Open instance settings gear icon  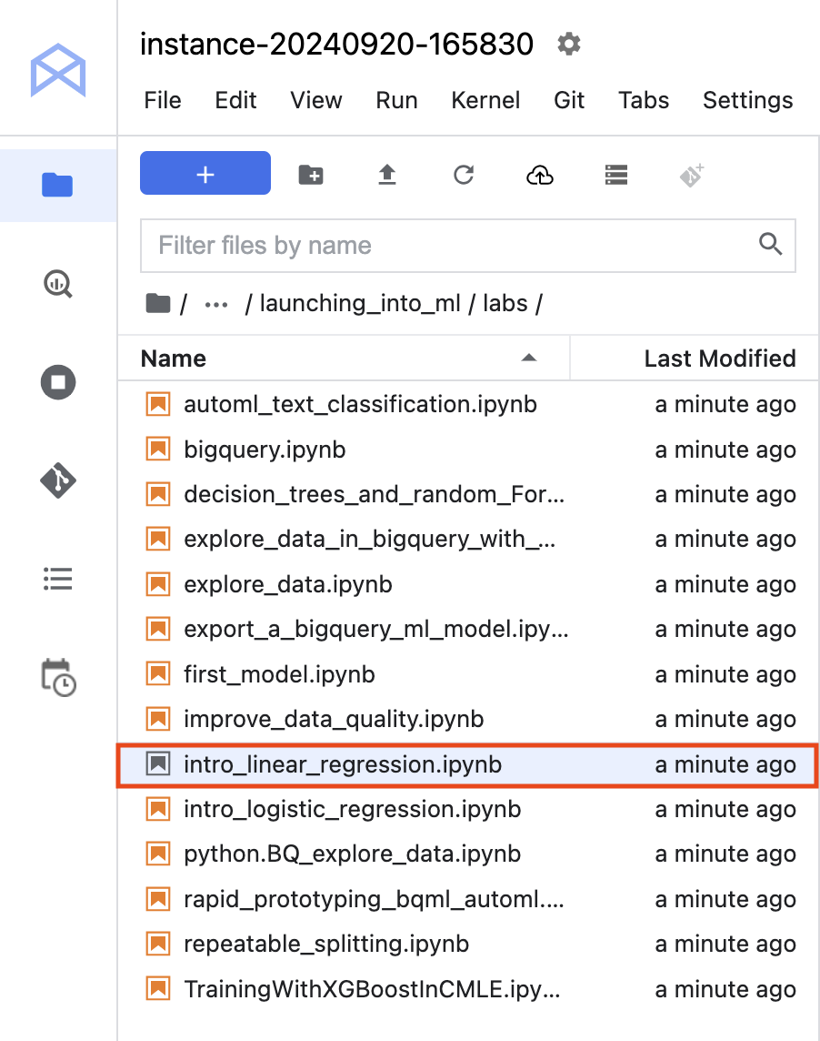pyautogui.click(x=569, y=44)
